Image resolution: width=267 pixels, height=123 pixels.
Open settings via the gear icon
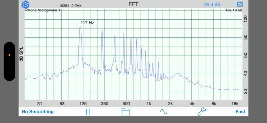pos(25,5)
